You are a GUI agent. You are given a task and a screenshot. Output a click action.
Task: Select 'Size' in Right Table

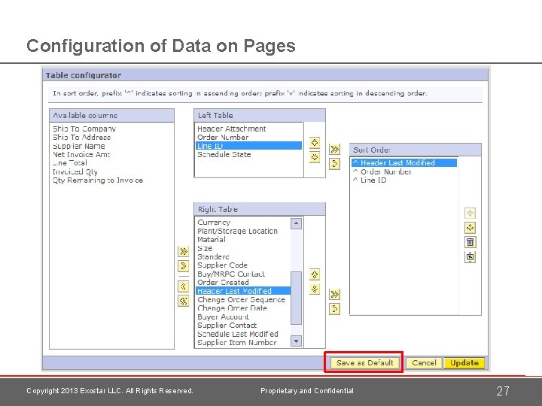tap(205, 248)
